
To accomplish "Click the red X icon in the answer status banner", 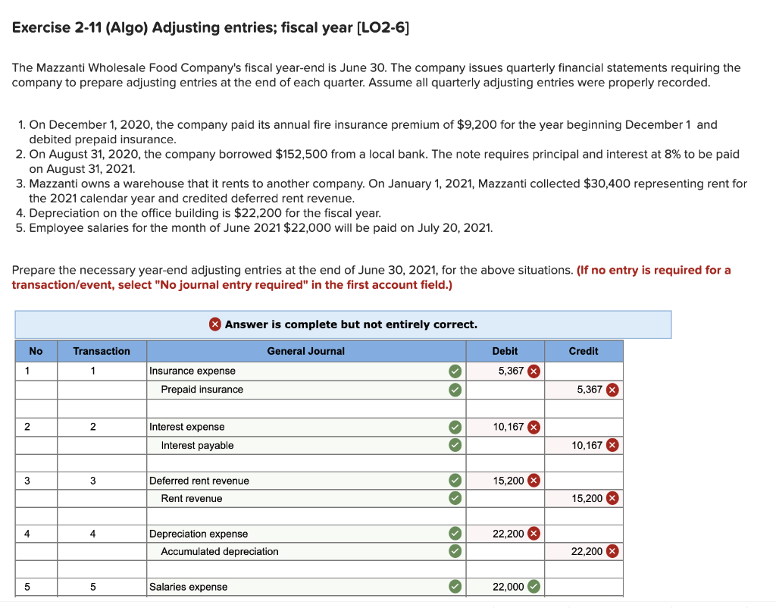I will coord(214,324).
